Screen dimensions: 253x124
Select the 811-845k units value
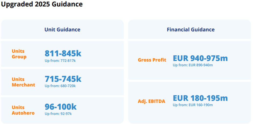63,53
